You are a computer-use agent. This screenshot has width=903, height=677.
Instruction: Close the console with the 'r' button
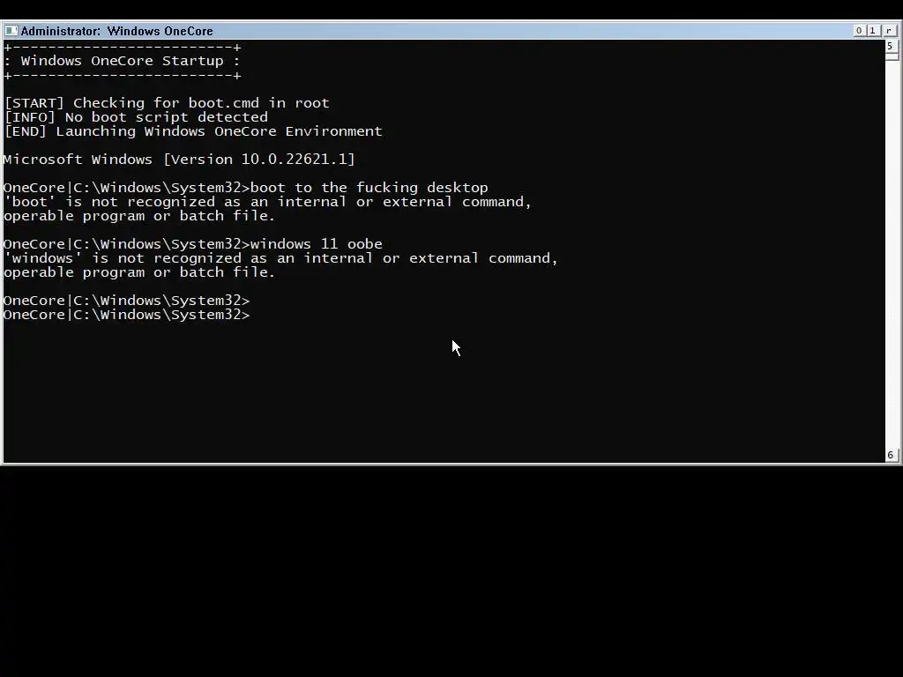(x=889, y=31)
